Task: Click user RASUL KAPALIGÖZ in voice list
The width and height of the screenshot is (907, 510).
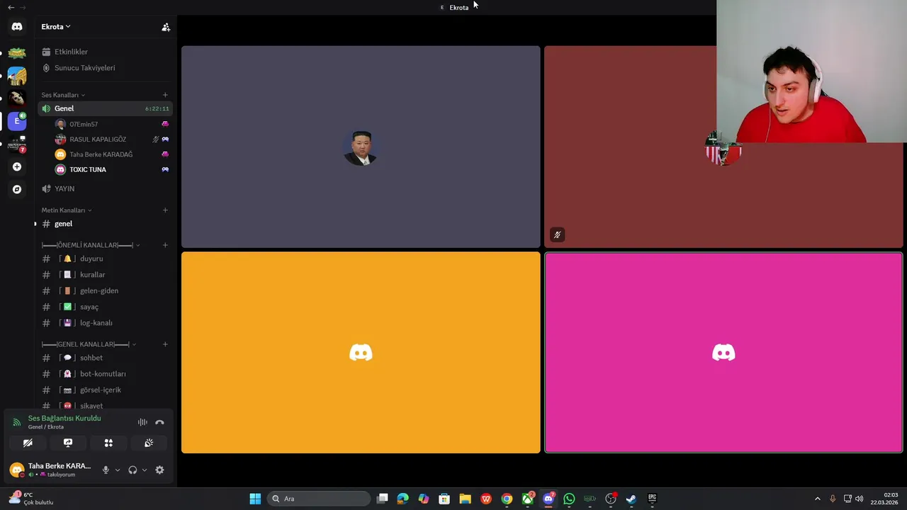Action: 98,140
